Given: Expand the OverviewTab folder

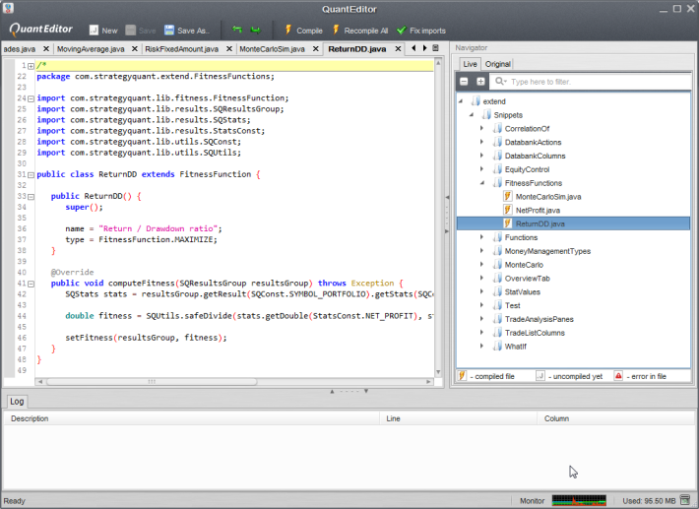Looking at the screenshot, I should click(x=481, y=278).
